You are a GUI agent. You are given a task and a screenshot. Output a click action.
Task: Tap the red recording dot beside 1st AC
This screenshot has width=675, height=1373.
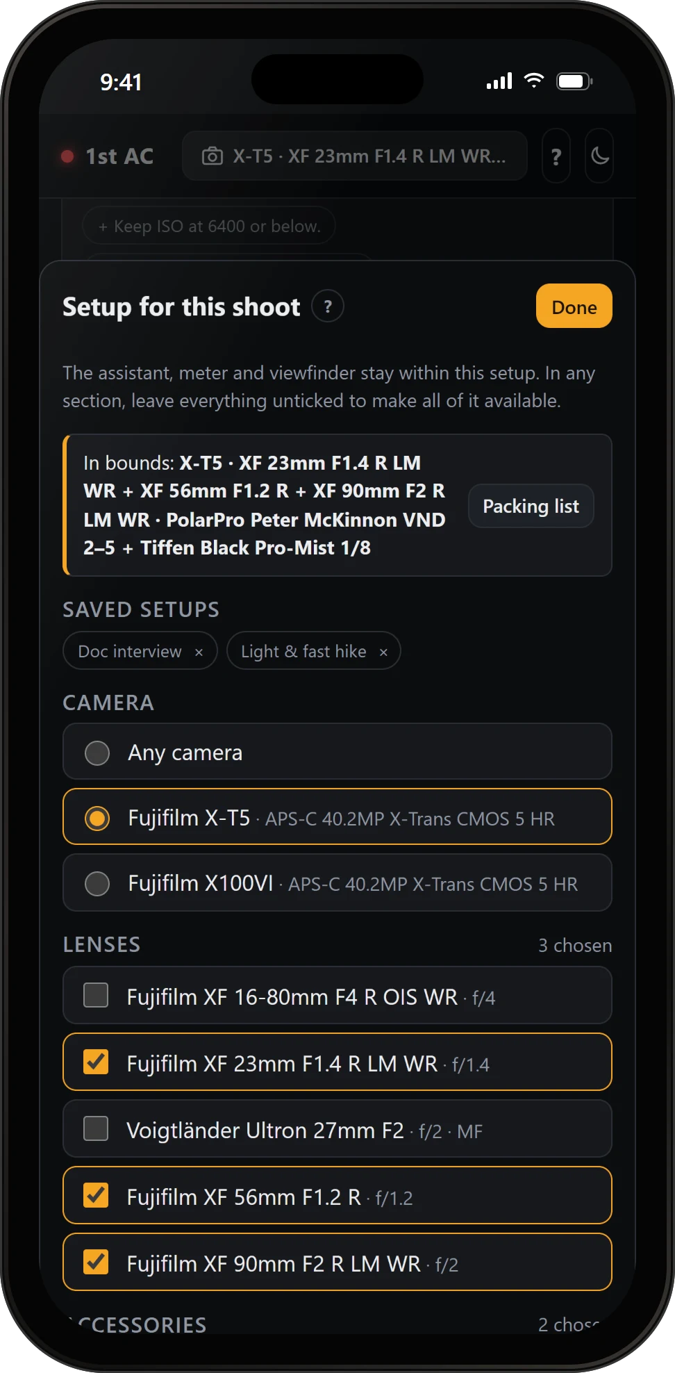(67, 156)
